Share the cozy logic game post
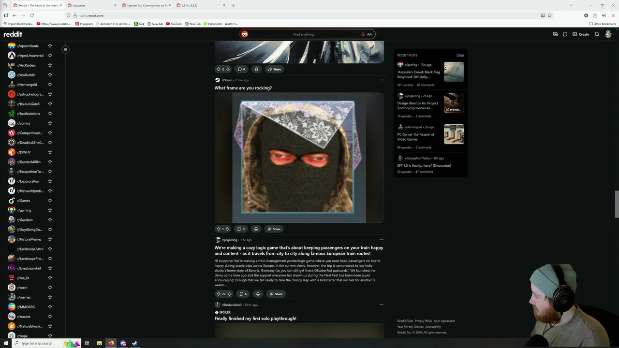The image size is (619, 348). [276, 294]
